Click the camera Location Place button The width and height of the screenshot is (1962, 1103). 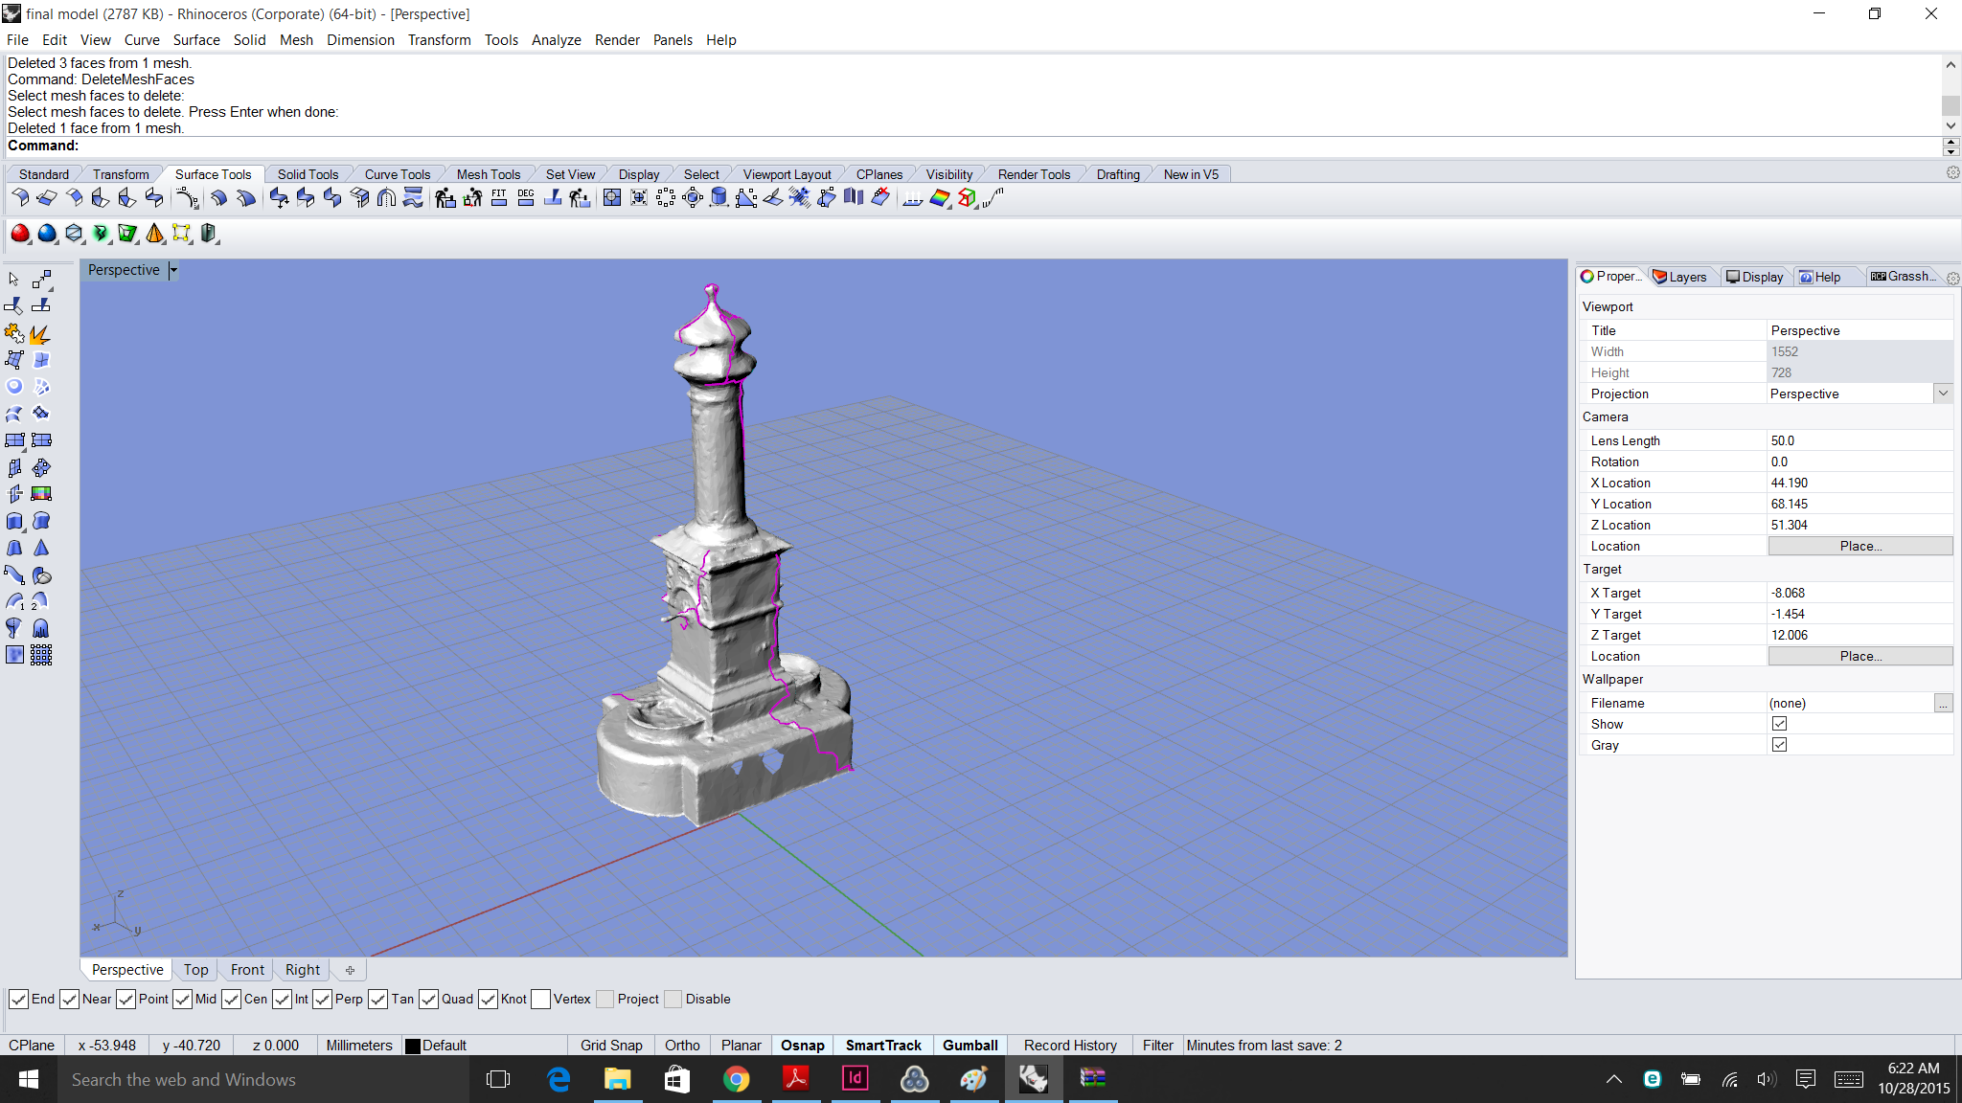tap(1859, 546)
